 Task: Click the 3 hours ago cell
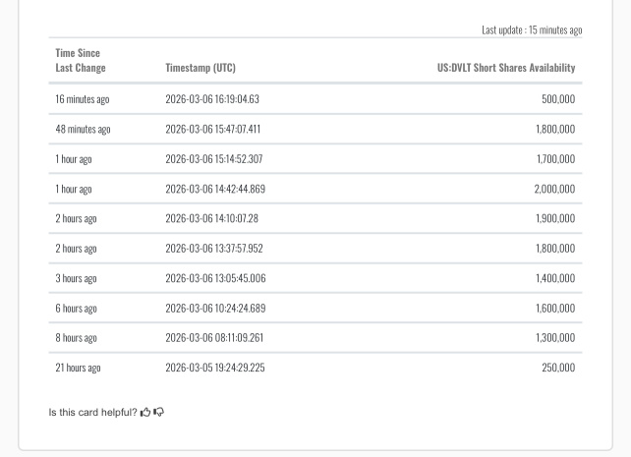(76, 278)
